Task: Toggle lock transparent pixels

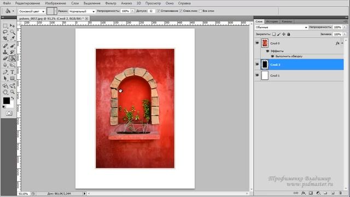Action: [x=274, y=34]
